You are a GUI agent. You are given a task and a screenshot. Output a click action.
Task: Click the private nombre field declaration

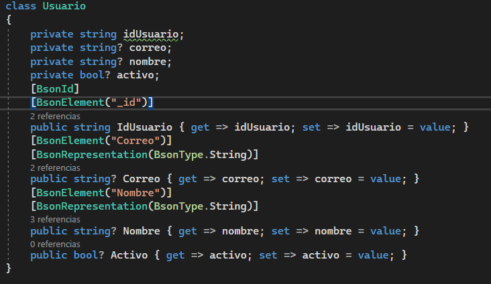[150, 62]
